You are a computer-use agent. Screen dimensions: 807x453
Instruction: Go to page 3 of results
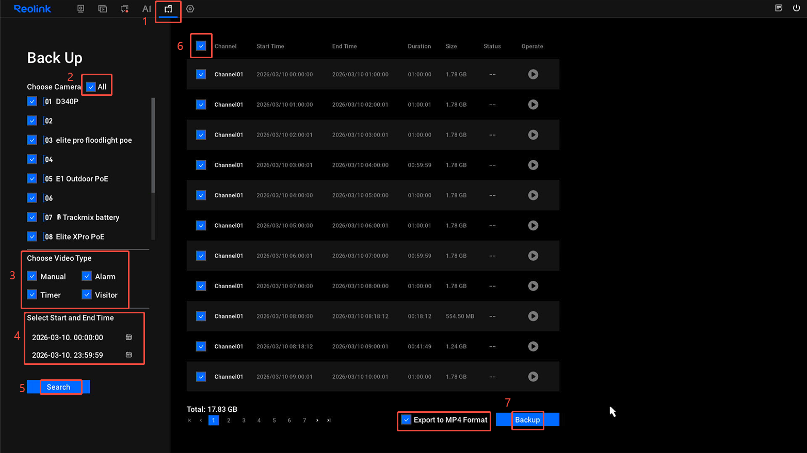click(244, 421)
